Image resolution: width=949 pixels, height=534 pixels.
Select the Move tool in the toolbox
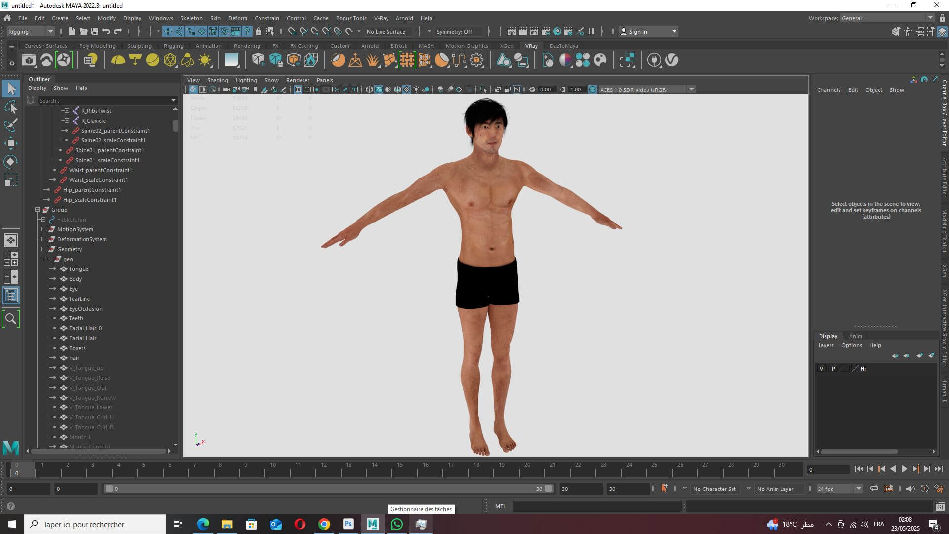click(x=10, y=144)
